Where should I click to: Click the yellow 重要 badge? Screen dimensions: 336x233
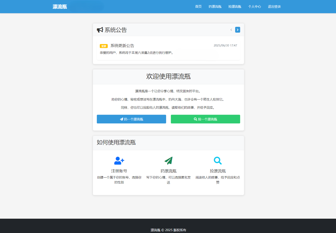tap(104, 46)
